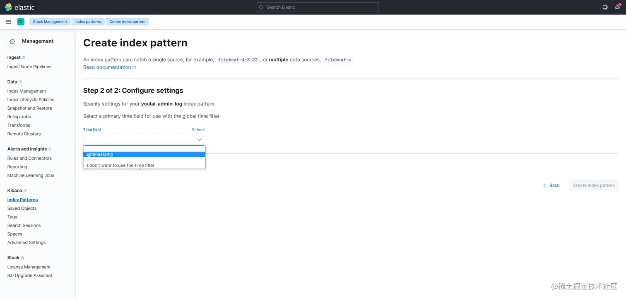Screen dimensions: 626x299
Task: Click Create index pattern button
Action: pos(594,185)
